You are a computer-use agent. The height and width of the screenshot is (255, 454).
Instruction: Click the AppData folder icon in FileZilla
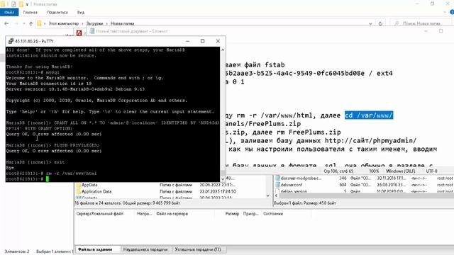pyautogui.click(x=78, y=185)
